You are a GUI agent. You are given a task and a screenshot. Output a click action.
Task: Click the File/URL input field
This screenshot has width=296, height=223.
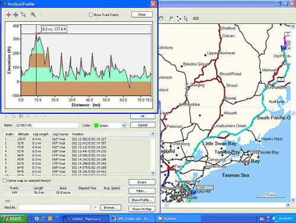54,208
